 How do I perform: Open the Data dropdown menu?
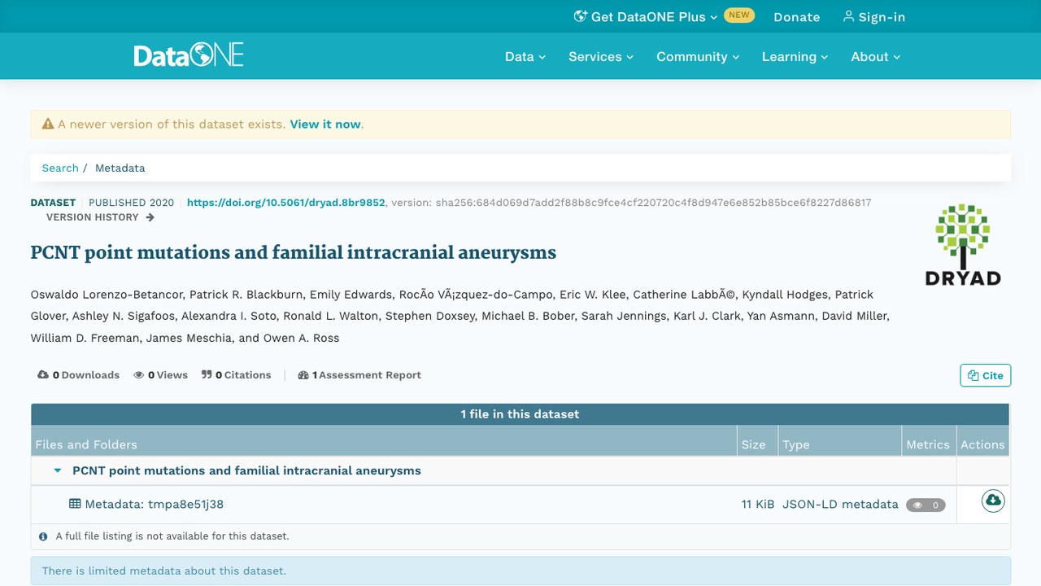coord(525,57)
